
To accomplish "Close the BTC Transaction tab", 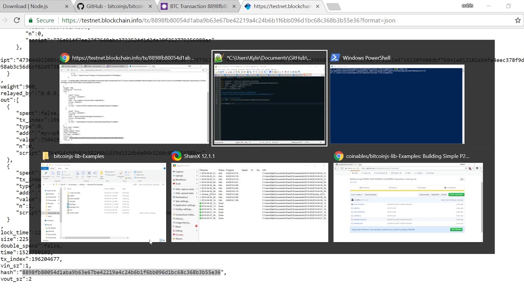I will click(x=234, y=7).
